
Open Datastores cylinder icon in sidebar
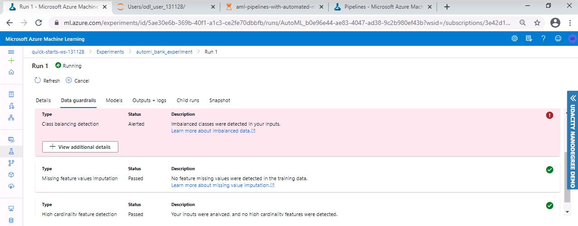[11, 221]
